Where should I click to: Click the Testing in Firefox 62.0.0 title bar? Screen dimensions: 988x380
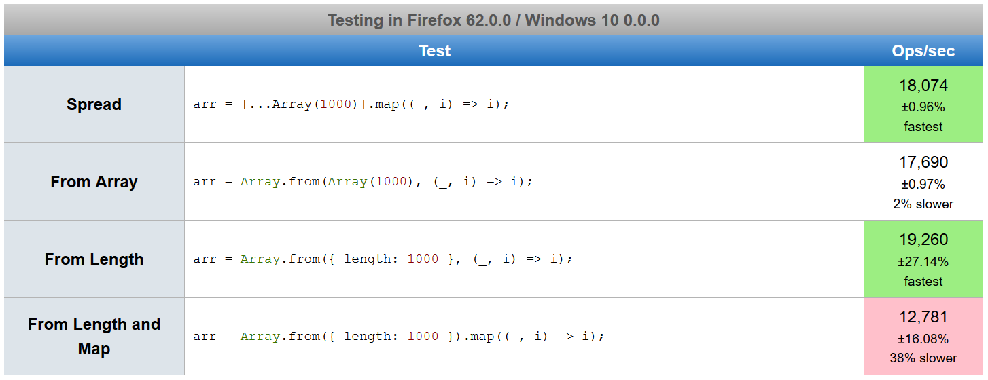[493, 20]
